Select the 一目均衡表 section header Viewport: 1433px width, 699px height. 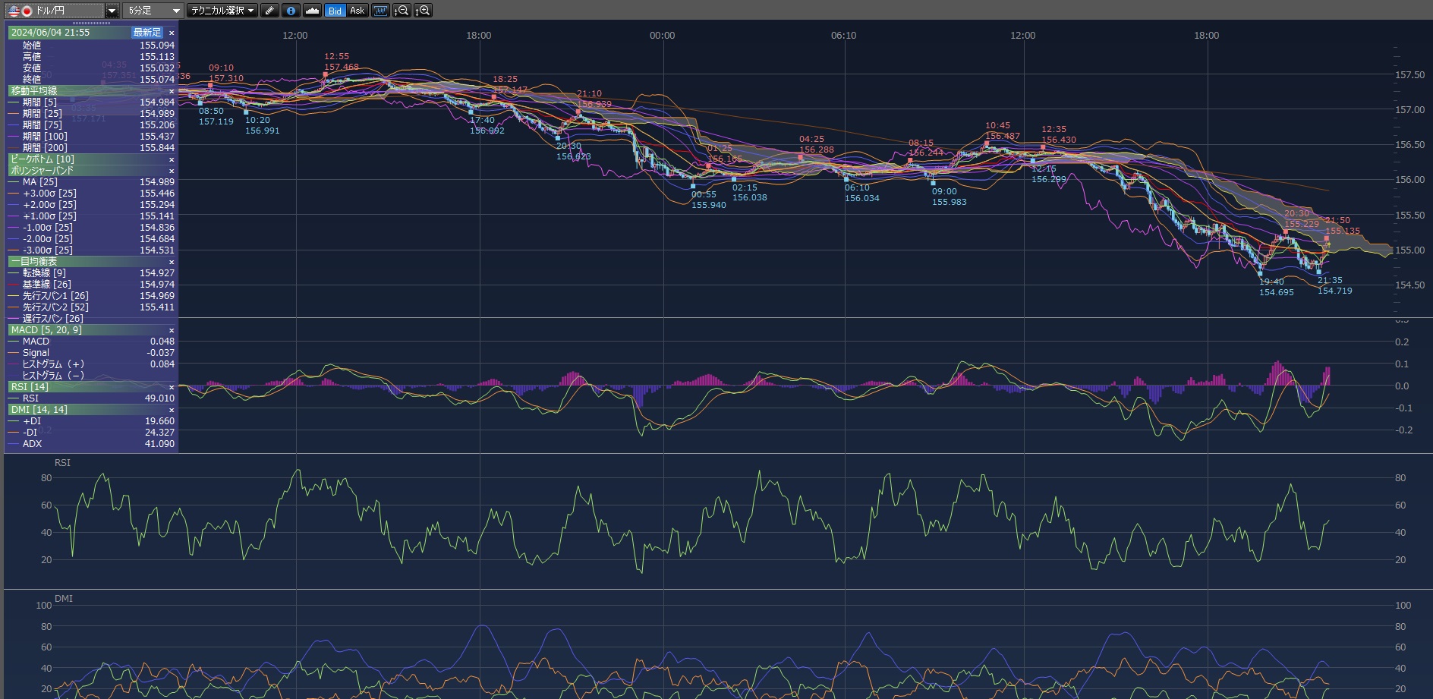pyautogui.click(x=34, y=262)
